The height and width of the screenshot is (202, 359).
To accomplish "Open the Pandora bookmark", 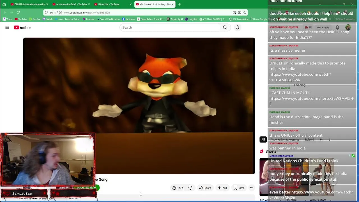I will click(88, 19).
